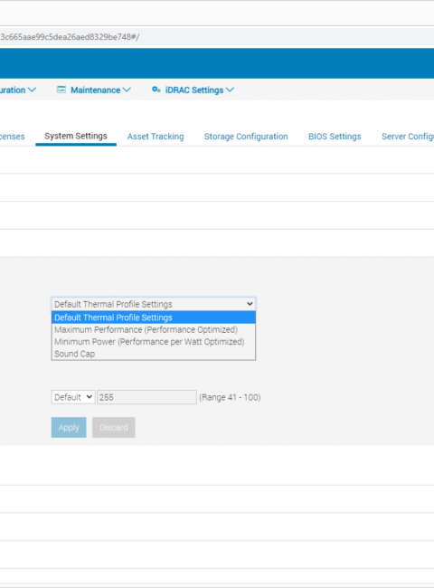Open the Server Configuration tab
This screenshot has width=434, height=588.
(x=408, y=137)
